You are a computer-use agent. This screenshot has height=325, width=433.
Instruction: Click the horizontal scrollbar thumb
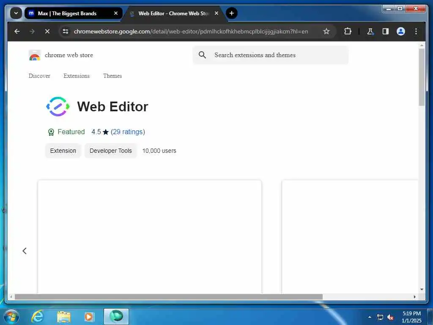pos(168,297)
